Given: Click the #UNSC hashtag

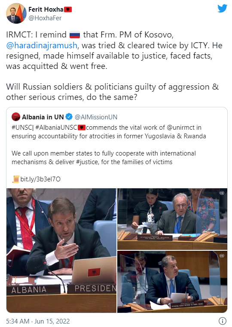Looking at the screenshot, I should click(21, 128).
